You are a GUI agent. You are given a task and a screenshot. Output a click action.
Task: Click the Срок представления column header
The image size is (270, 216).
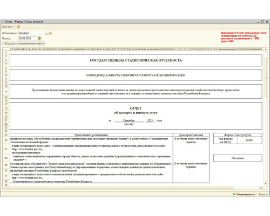pos(191,135)
